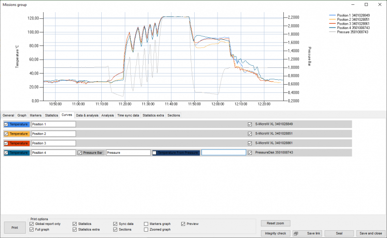
Task: Click the Position 4 name input field
Action: 53,153
